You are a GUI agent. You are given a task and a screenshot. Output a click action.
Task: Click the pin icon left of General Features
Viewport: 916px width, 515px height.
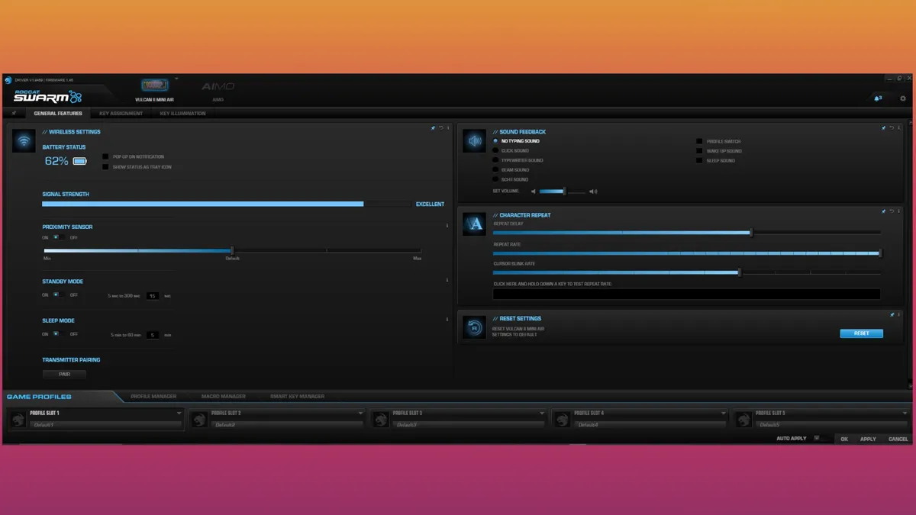[x=14, y=113]
